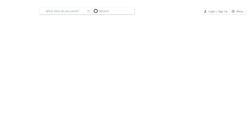
Task: Focus the "What data do you want?" field
Action: click(66, 11)
